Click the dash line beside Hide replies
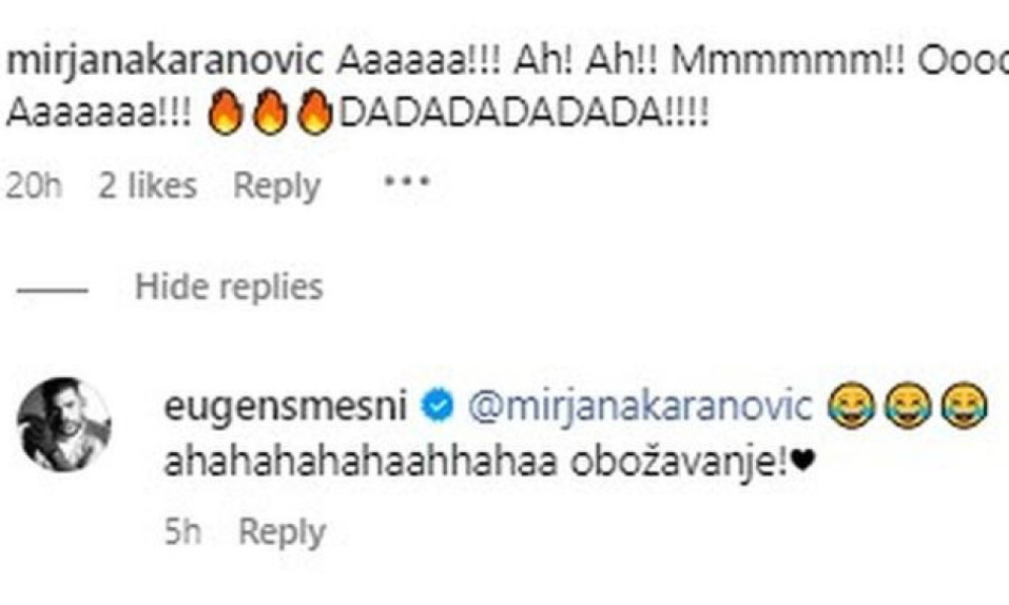 tap(52, 289)
